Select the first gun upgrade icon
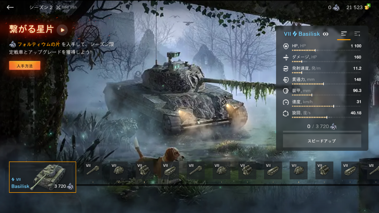This screenshot has height=213, width=379. coord(93,170)
